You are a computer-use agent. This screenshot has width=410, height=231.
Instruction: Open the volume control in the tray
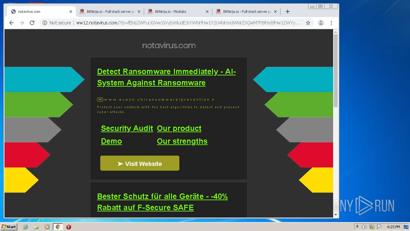click(x=364, y=227)
